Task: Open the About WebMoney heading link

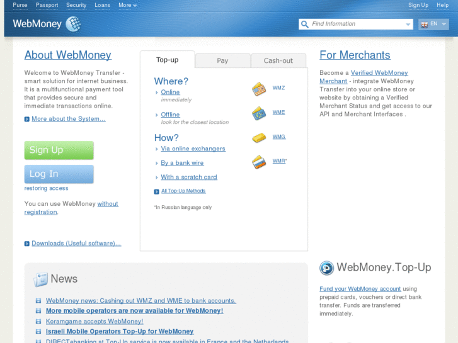Action: pyautogui.click(x=68, y=55)
